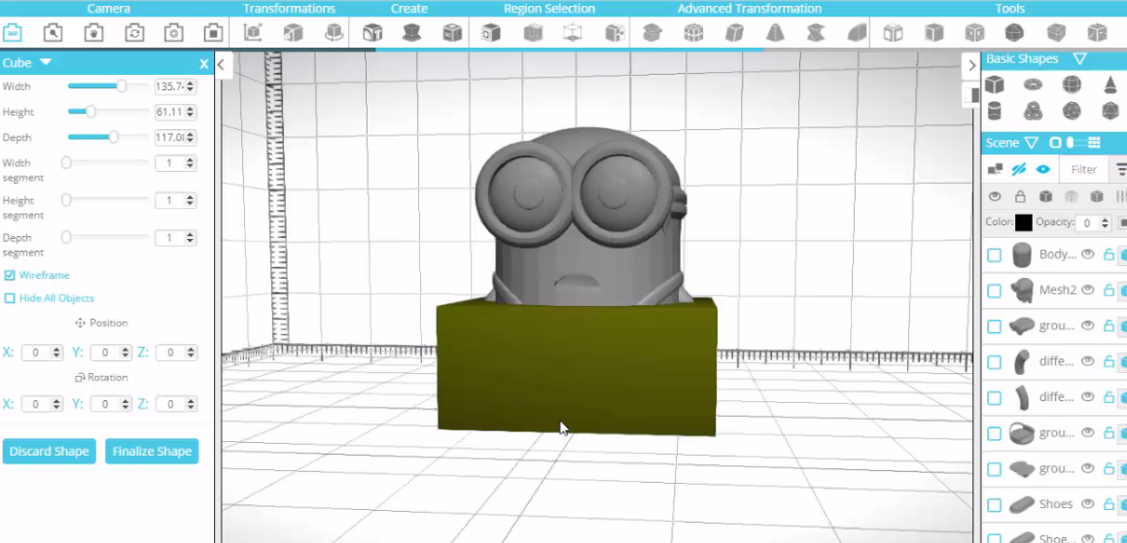The width and height of the screenshot is (1127, 543).
Task: Click the Finalize Shape button
Action: [x=152, y=451]
